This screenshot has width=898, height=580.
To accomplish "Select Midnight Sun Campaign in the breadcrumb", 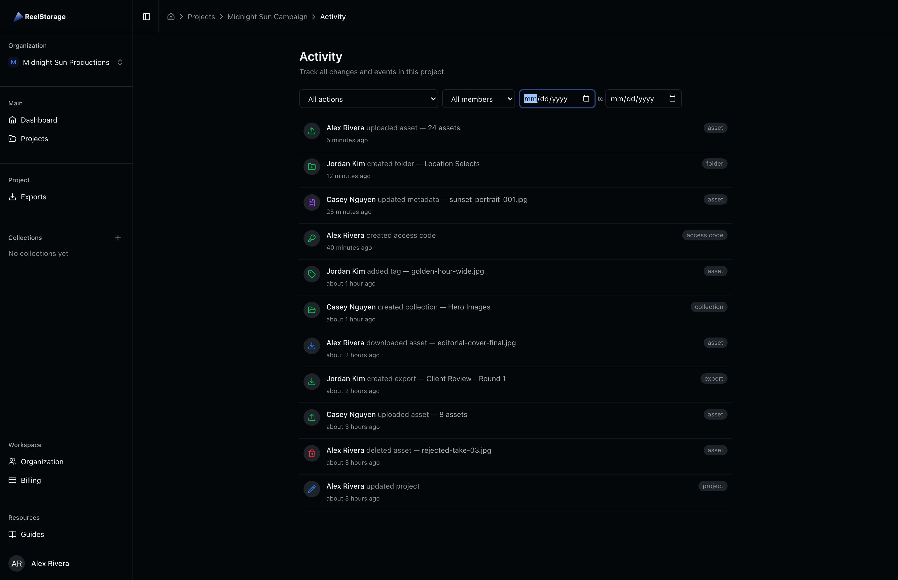I will click(x=267, y=17).
